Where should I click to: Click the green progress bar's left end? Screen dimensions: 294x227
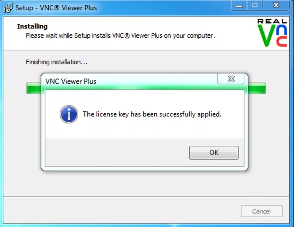coord(34,88)
